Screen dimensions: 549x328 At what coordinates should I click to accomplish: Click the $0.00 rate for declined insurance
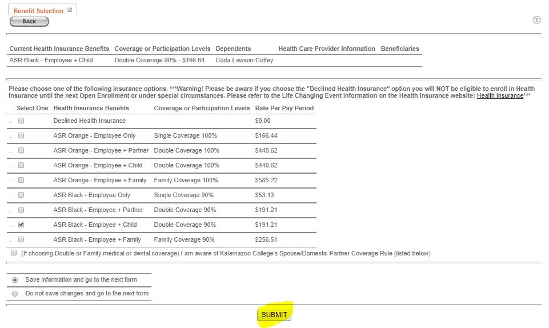pos(263,121)
